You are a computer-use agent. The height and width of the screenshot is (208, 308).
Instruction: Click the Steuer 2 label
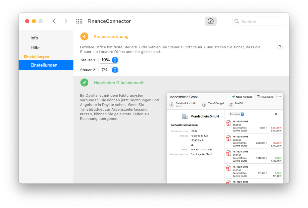pos(88,70)
